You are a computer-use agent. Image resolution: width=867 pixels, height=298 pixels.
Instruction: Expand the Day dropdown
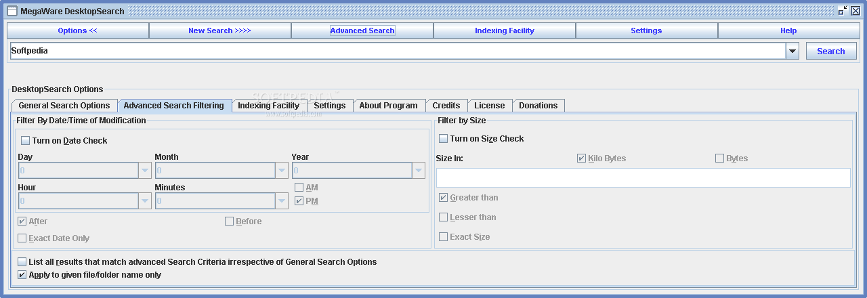[145, 171]
